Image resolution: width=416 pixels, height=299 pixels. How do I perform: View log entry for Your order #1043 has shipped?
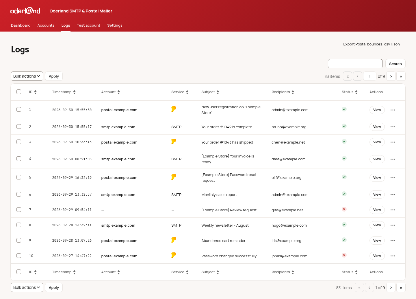[x=377, y=142]
